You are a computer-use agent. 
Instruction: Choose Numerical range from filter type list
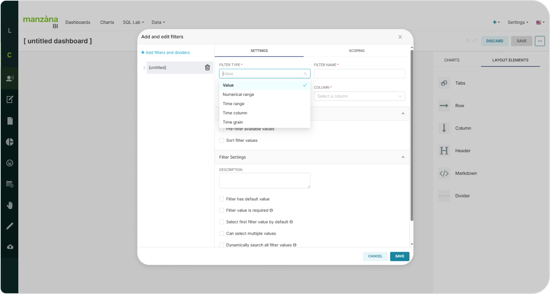point(238,95)
